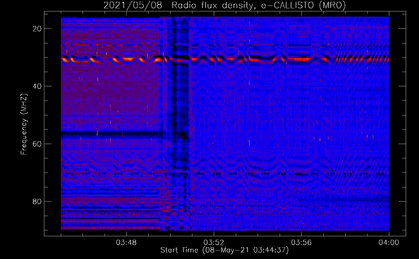The image size is (419, 259).
Task: Click the '20' frequency tick label
Action: 37,29
